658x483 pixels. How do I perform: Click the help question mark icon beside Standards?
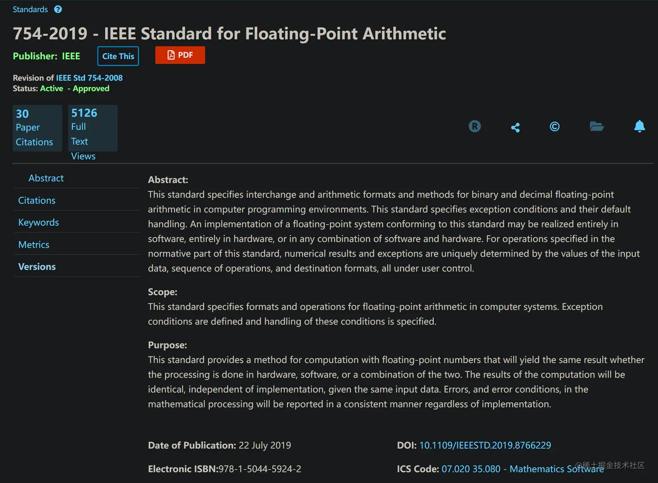click(58, 9)
